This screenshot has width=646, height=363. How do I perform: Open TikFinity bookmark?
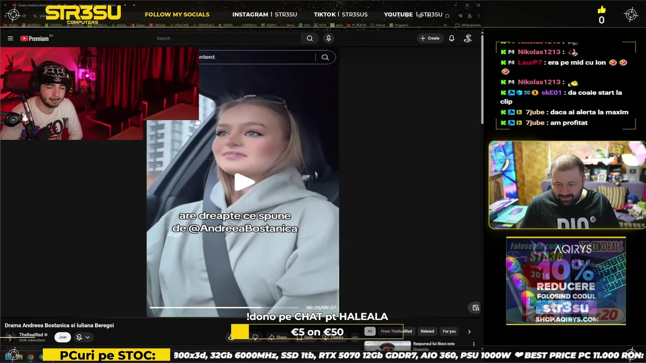[157, 25]
